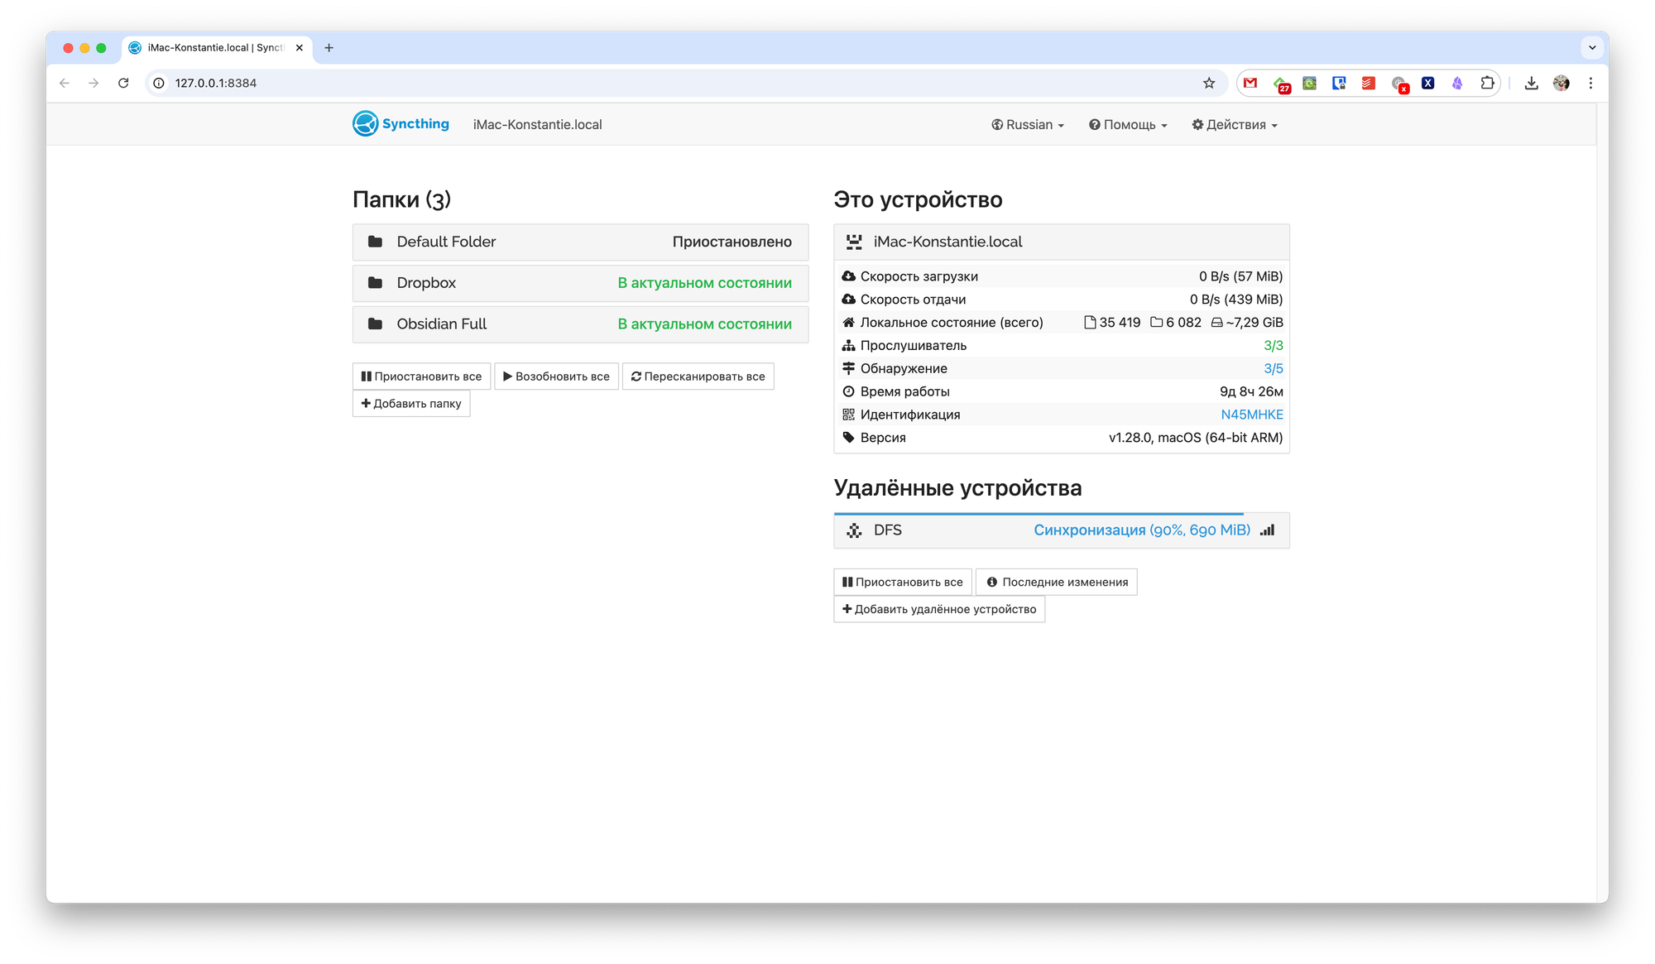
Task: Open the Действия actions menu
Action: tap(1235, 125)
